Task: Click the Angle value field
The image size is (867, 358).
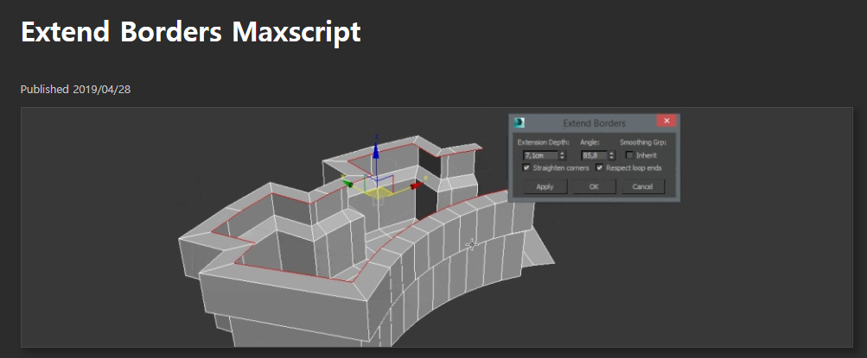Action: pyautogui.click(x=595, y=155)
